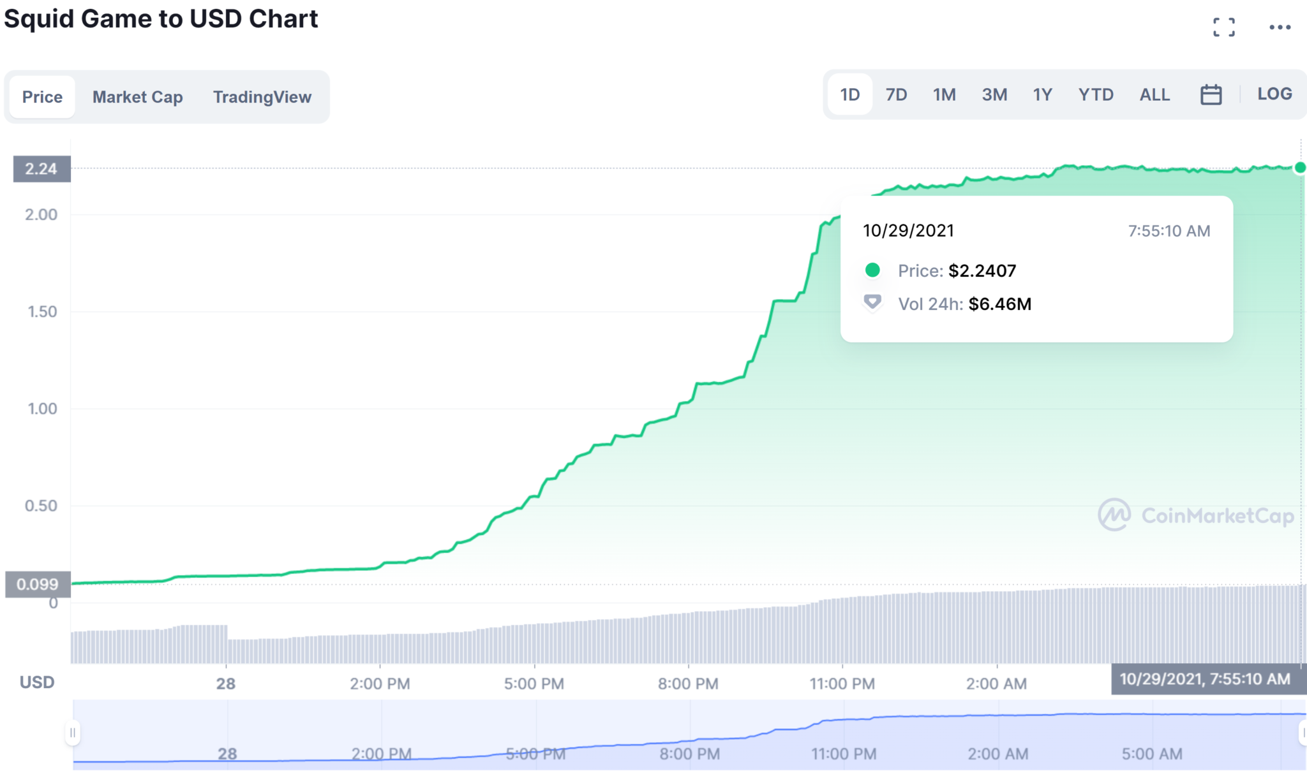Click right handle of range navigator

point(1303,733)
